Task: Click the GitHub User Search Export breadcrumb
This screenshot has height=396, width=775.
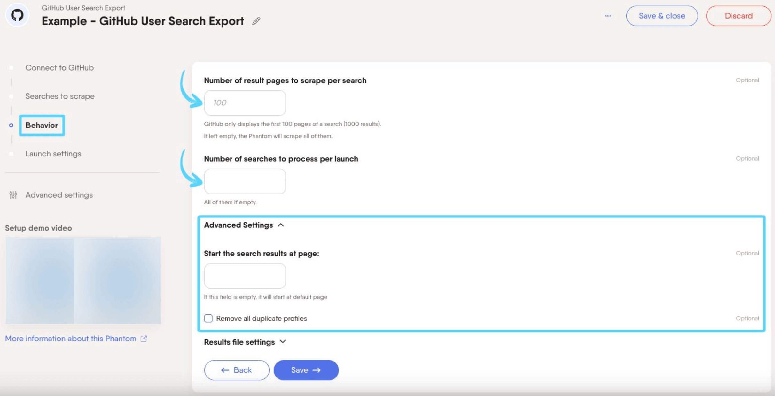Action: [83, 8]
